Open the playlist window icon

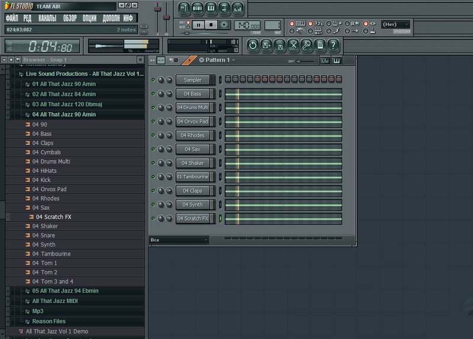point(184,8)
